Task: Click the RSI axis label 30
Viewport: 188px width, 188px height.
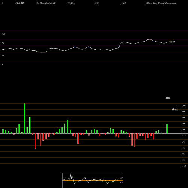Action: [x=3, y=55]
